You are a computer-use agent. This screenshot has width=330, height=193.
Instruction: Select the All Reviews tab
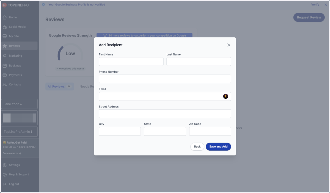coord(59,86)
